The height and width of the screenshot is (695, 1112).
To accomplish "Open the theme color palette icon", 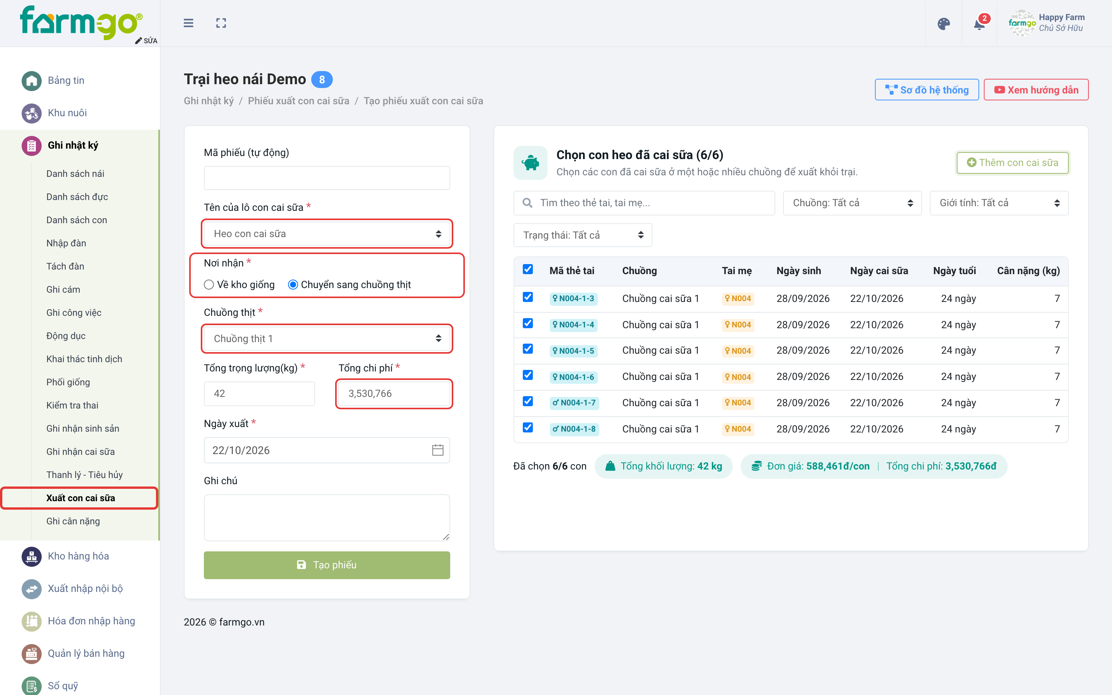I will tap(943, 24).
